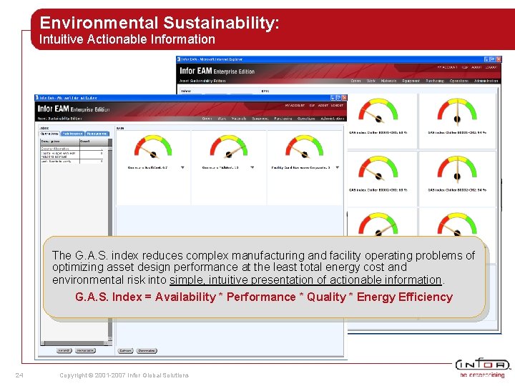Click Logout link in front window
Screen dimensions: 515x386
pos(337,105)
